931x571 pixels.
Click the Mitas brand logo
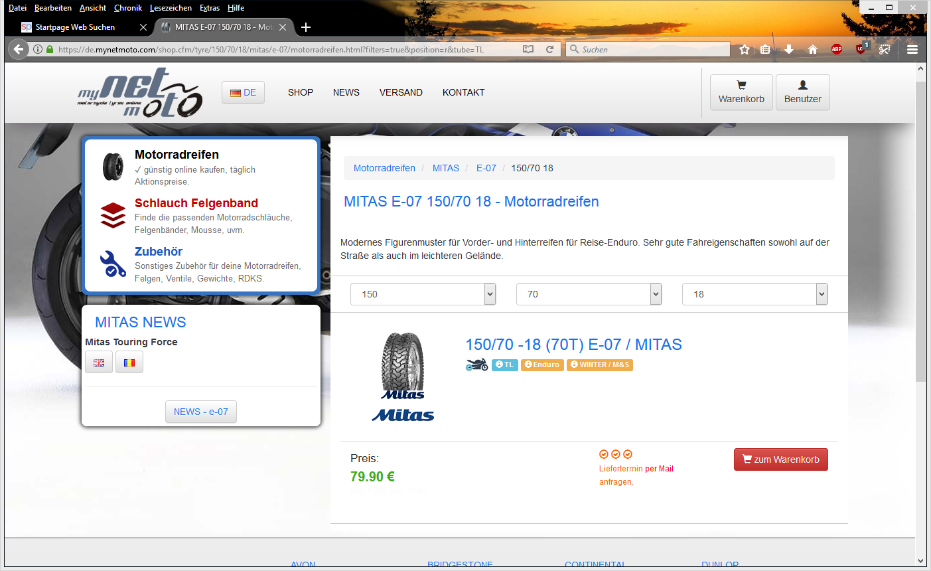(x=403, y=416)
